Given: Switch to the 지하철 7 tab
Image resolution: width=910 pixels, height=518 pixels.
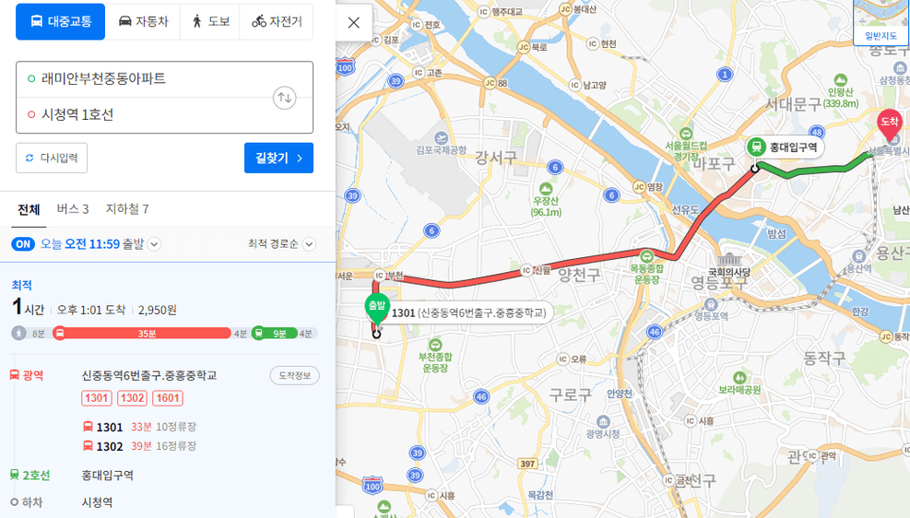Looking at the screenshot, I should (127, 209).
